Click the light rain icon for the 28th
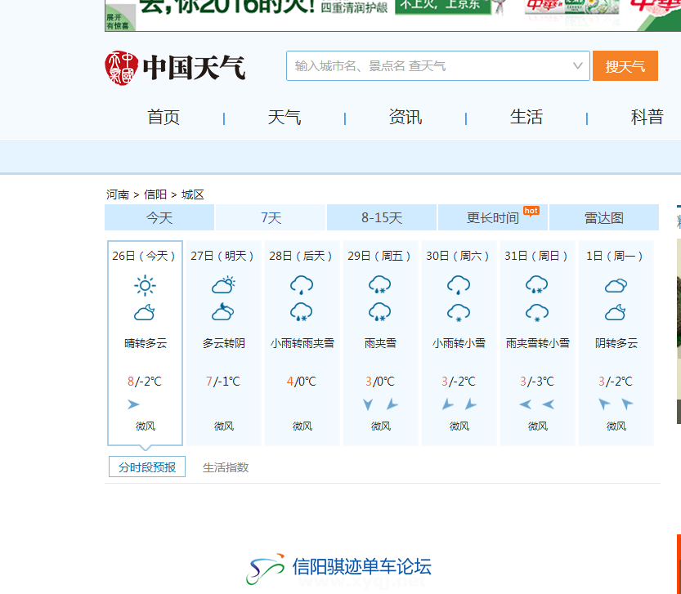 (x=302, y=285)
